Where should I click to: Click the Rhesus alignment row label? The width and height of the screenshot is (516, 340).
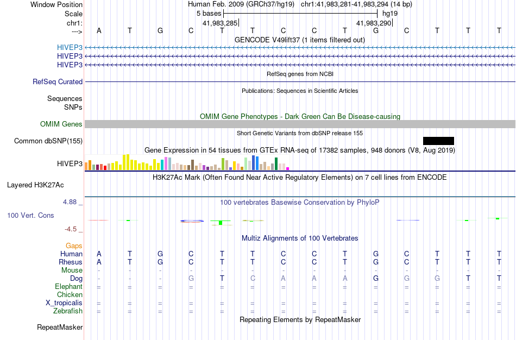(71, 262)
